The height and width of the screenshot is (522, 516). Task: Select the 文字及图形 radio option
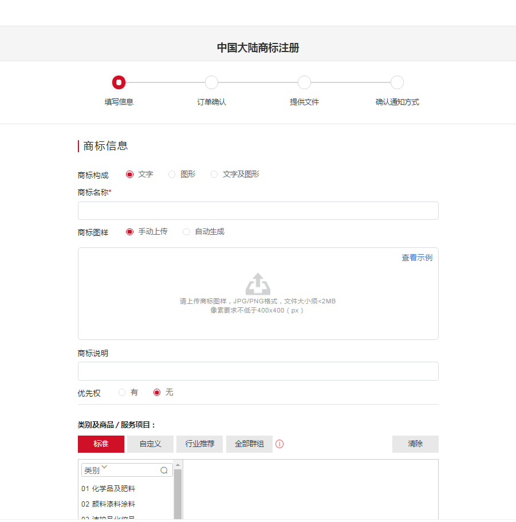[x=214, y=175]
